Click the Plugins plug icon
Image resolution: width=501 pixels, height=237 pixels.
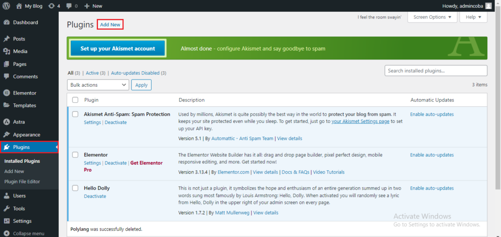click(x=6, y=147)
